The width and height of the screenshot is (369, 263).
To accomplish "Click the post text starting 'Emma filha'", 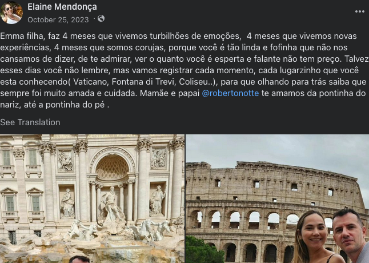I will click(x=185, y=70).
